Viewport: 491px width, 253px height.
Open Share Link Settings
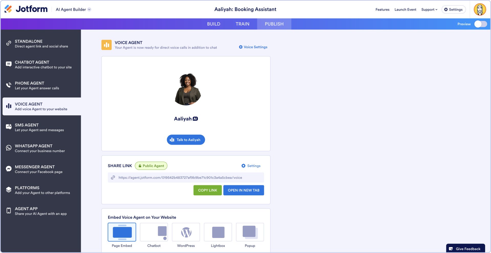[251, 166]
